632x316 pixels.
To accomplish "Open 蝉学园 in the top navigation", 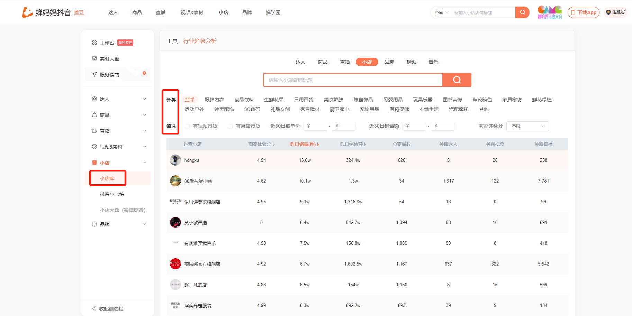I will (x=273, y=12).
